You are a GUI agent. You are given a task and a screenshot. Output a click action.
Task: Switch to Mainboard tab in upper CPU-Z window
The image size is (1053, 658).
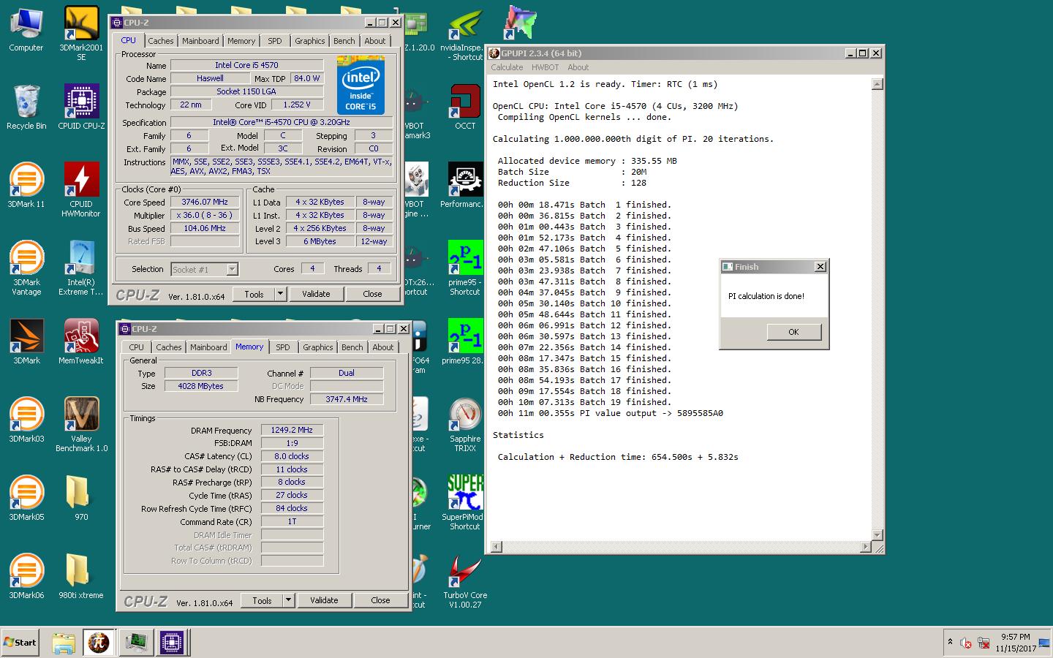click(x=200, y=41)
